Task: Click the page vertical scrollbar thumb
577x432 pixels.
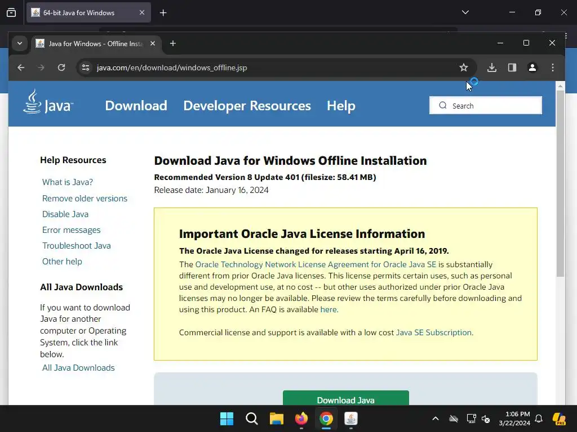Action: click(x=560, y=184)
